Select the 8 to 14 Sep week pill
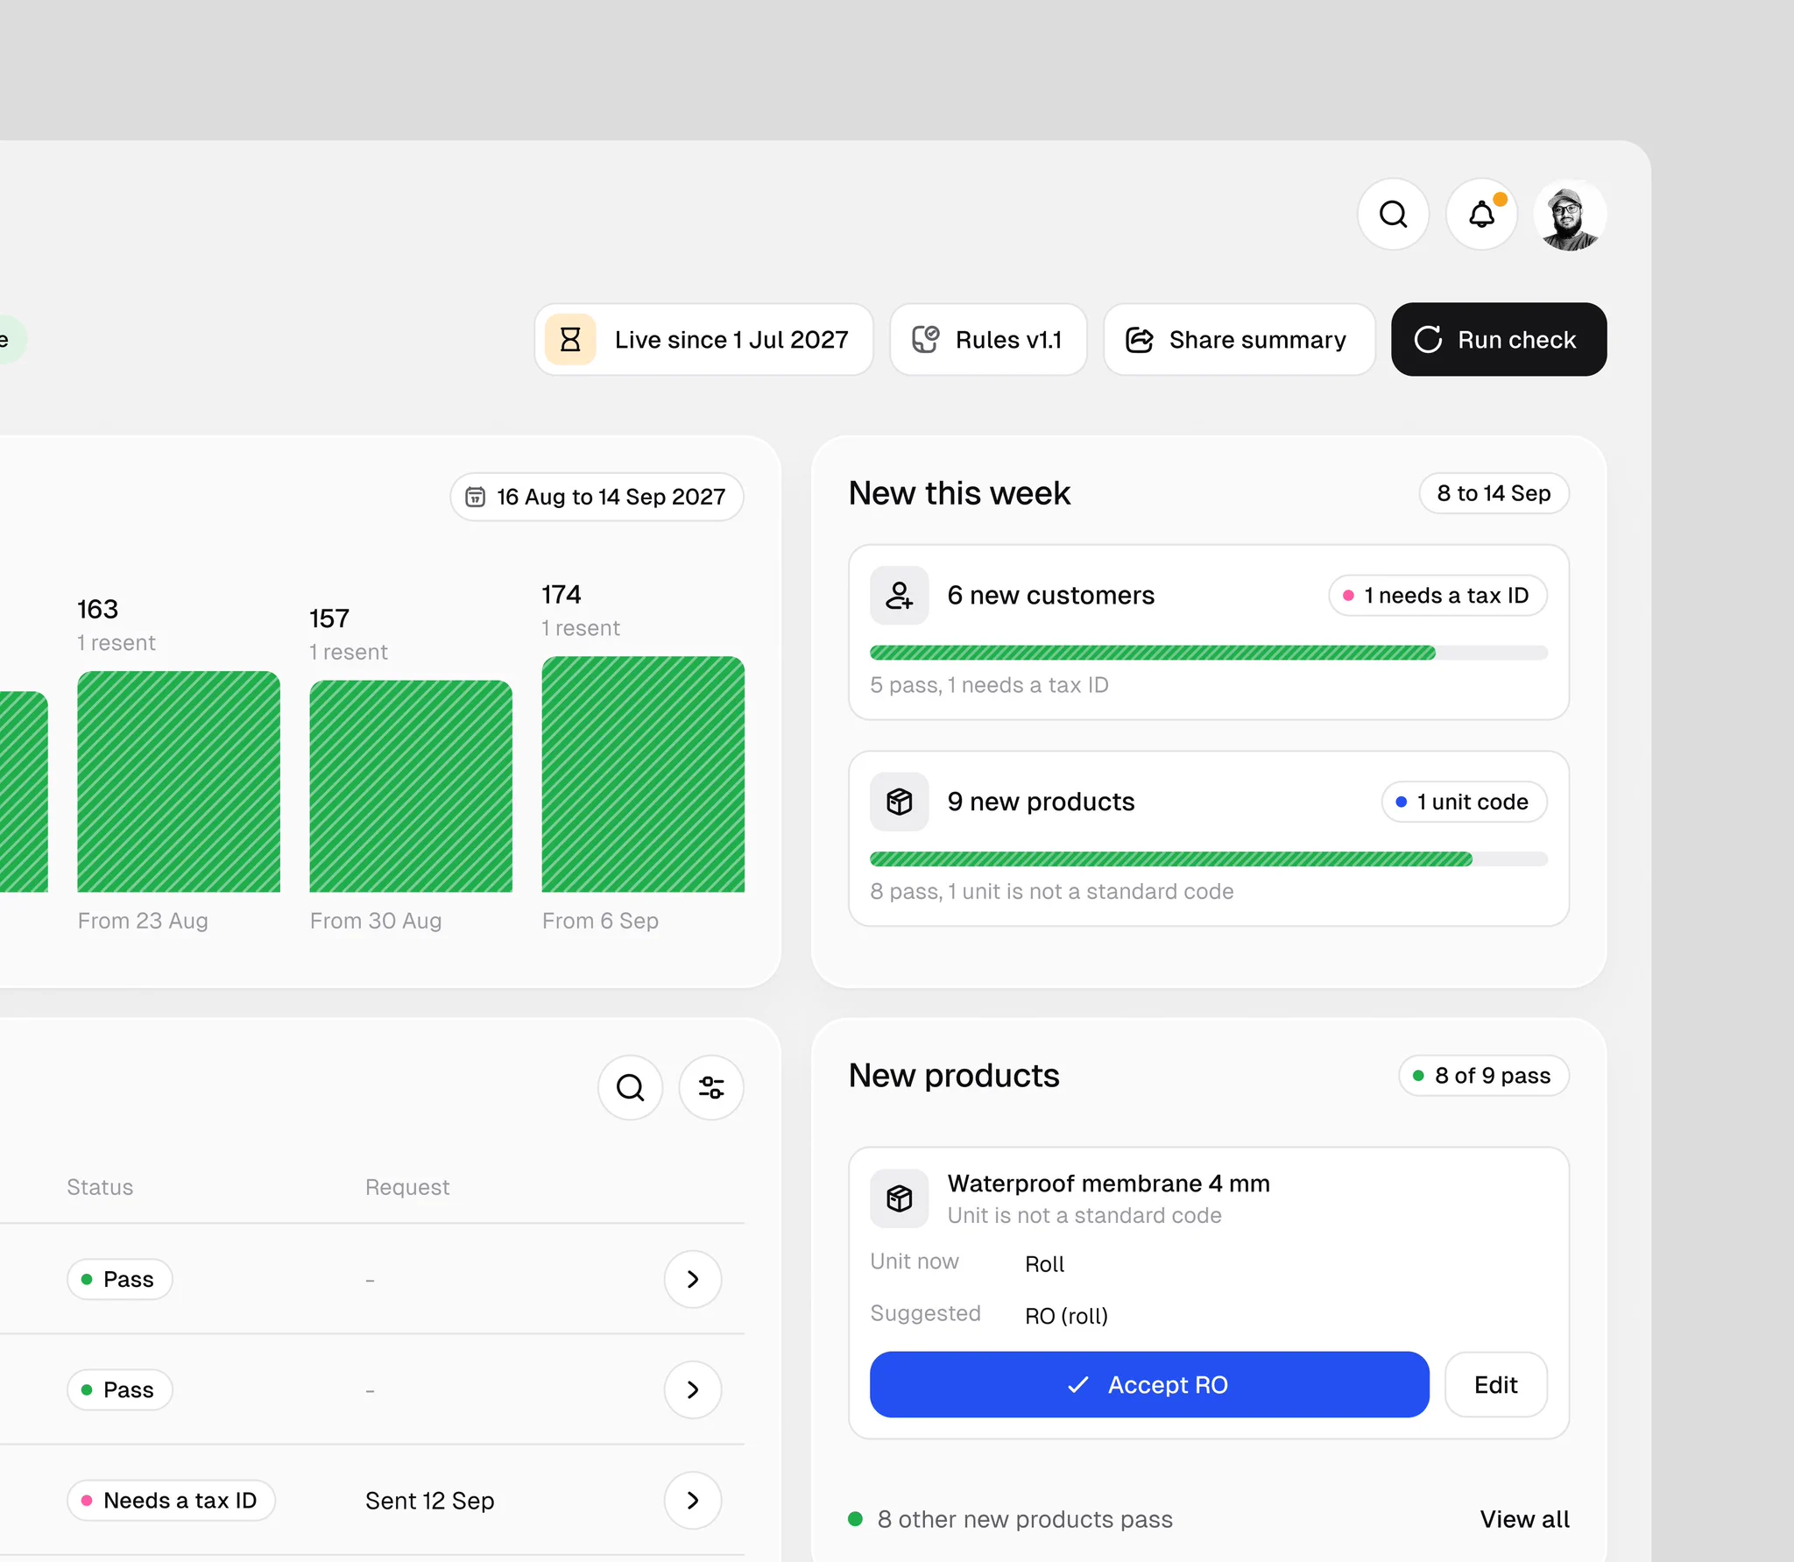This screenshot has width=1794, height=1562. 1494,493
